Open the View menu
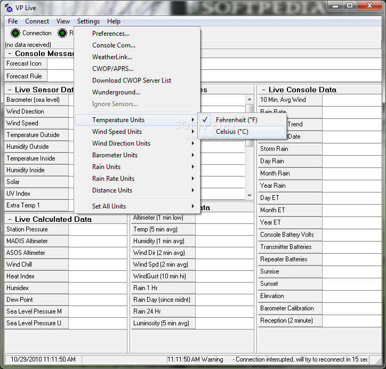Viewport: 386px width, 369px height. pyautogui.click(x=63, y=21)
